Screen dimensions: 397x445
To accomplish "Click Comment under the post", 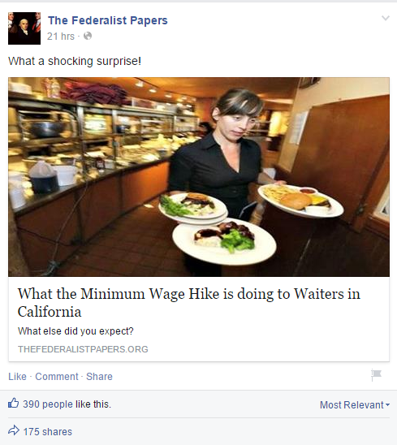I will 57,377.
